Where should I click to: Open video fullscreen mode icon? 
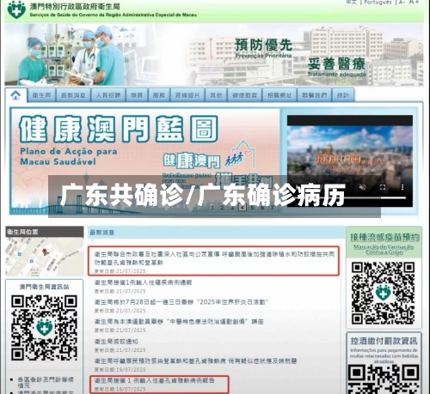point(383,187)
